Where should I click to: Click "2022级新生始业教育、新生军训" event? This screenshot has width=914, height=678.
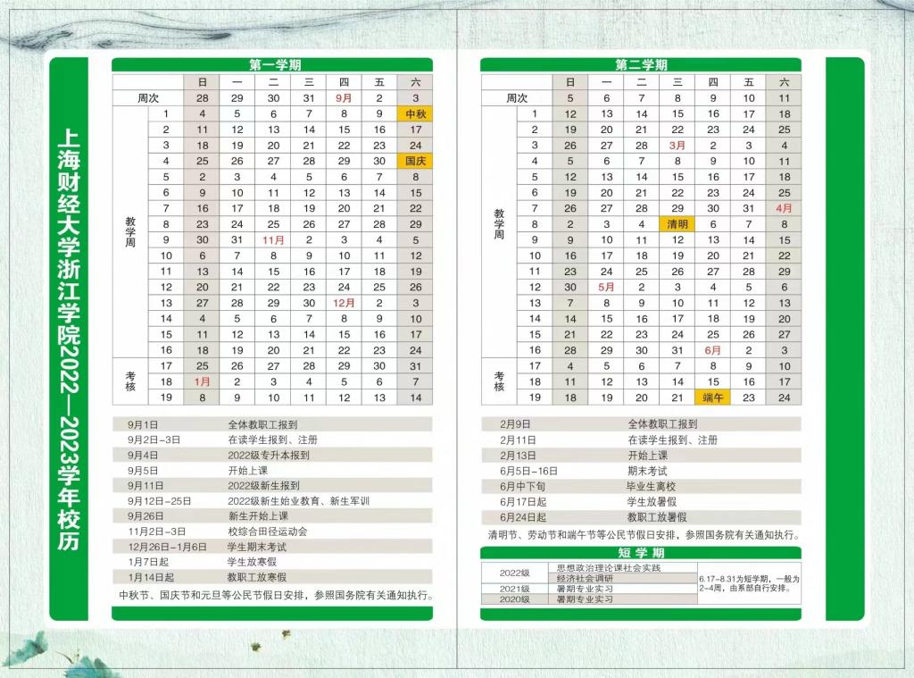pyautogui.click(x=298, y=500)
